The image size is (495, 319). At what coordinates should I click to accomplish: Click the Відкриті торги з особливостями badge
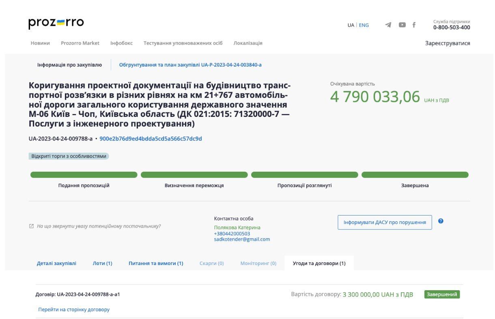(69, 156)
